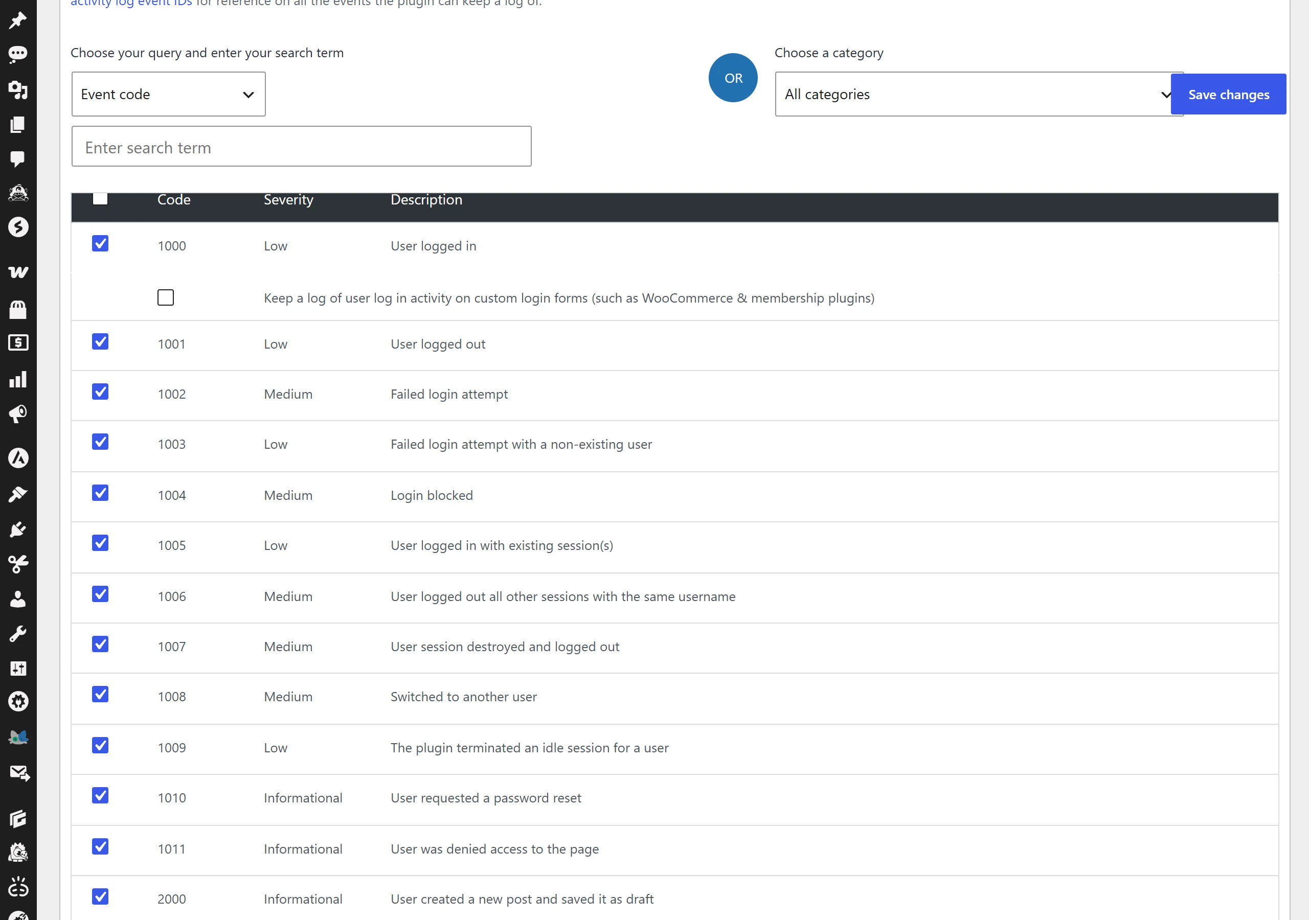
Task: Click the Severity column header
Action: 288,199
